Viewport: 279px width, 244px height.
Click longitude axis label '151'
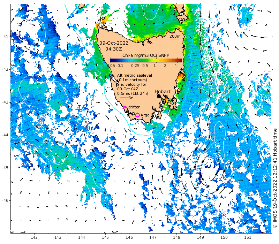[248, 237]
